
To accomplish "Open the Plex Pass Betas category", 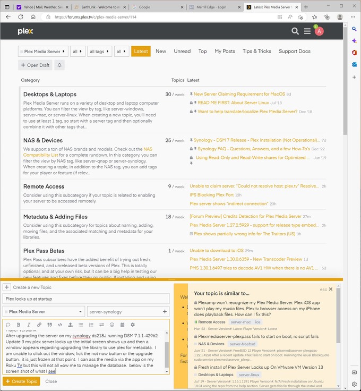I will pyautogui.click(x=44, y=251).
